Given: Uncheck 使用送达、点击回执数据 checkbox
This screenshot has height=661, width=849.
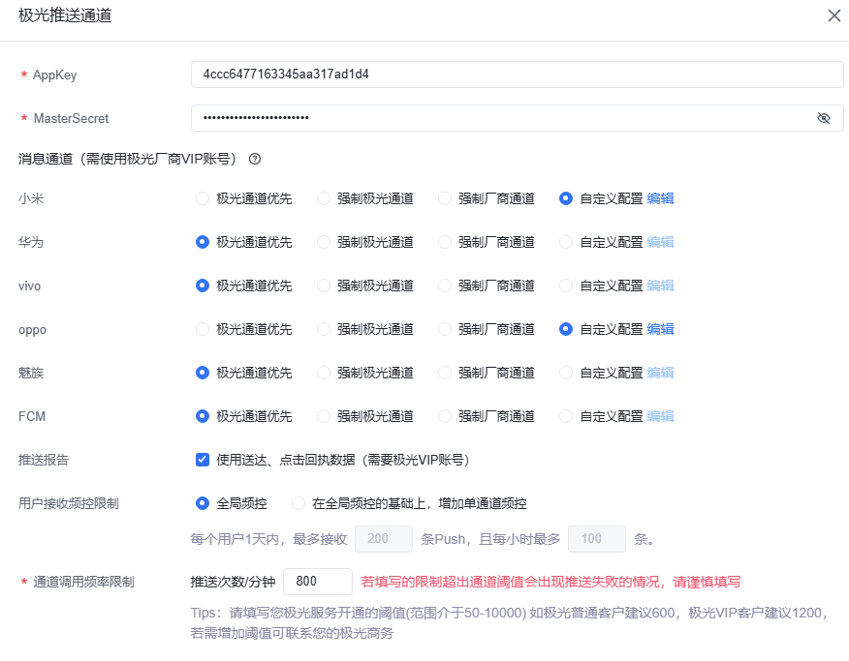Looking at the screenshot, I should pyautogui.click(x=203, y=460).
